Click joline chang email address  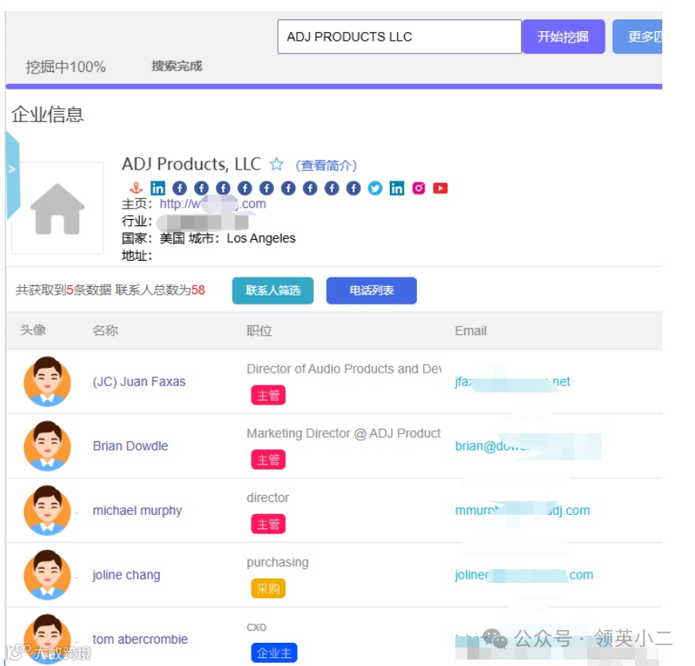[x=524, y=575]
